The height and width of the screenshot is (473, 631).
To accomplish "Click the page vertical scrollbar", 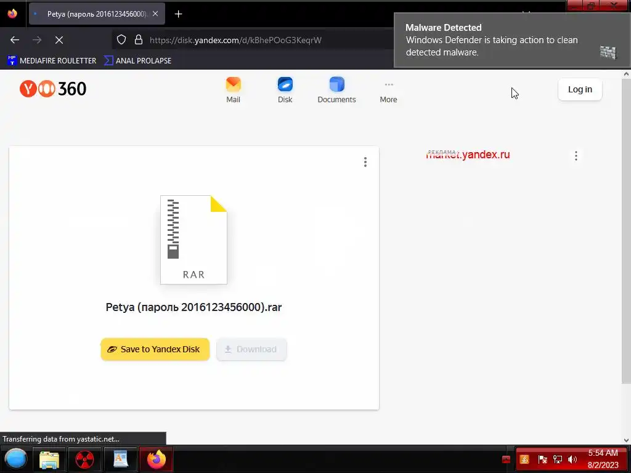I will pyautogui.click(x=626, y=232).
